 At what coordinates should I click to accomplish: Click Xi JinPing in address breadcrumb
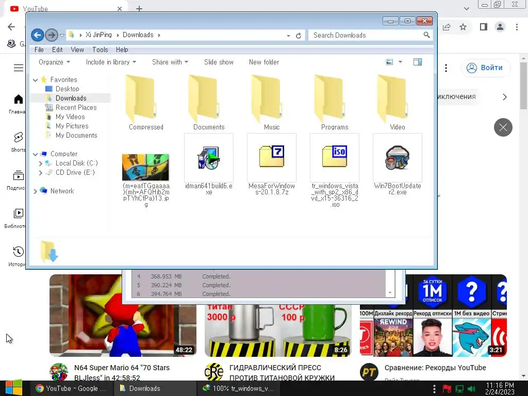pos(98,35)
